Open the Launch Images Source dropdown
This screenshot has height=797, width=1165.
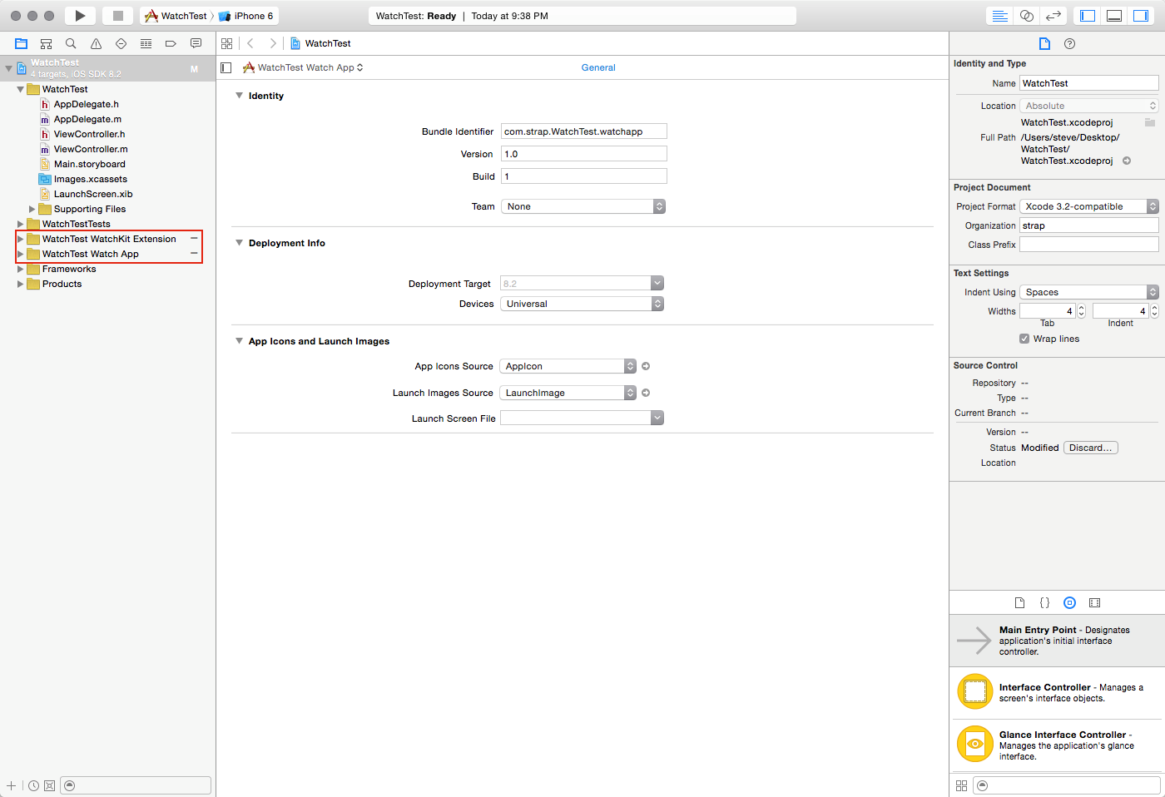point(568,393)
